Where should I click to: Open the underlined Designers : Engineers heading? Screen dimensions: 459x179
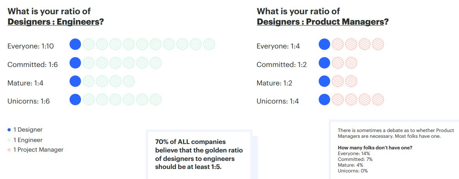tap(53, 22)
